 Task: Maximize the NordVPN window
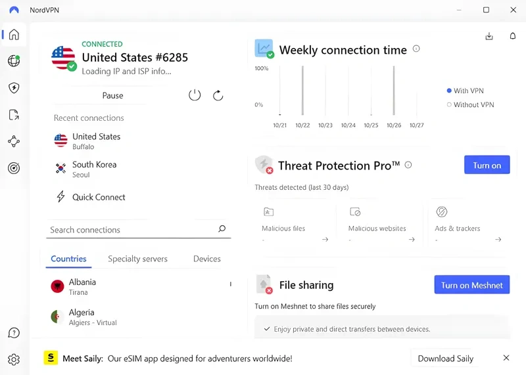click(x=486, y=10)
